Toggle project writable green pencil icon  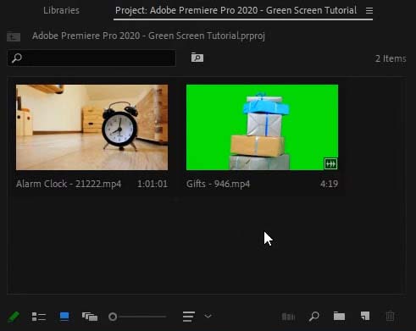click(x=14, y=317)
